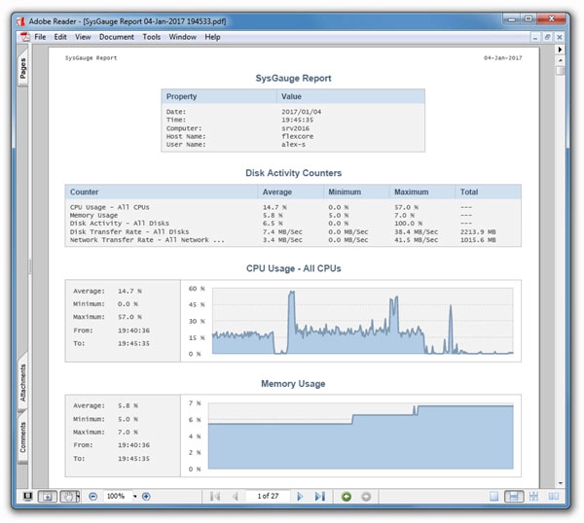The height and width of the screenshot is (523, 584).
Task: Switch to continuous page layout
Action: click(514, 496)
